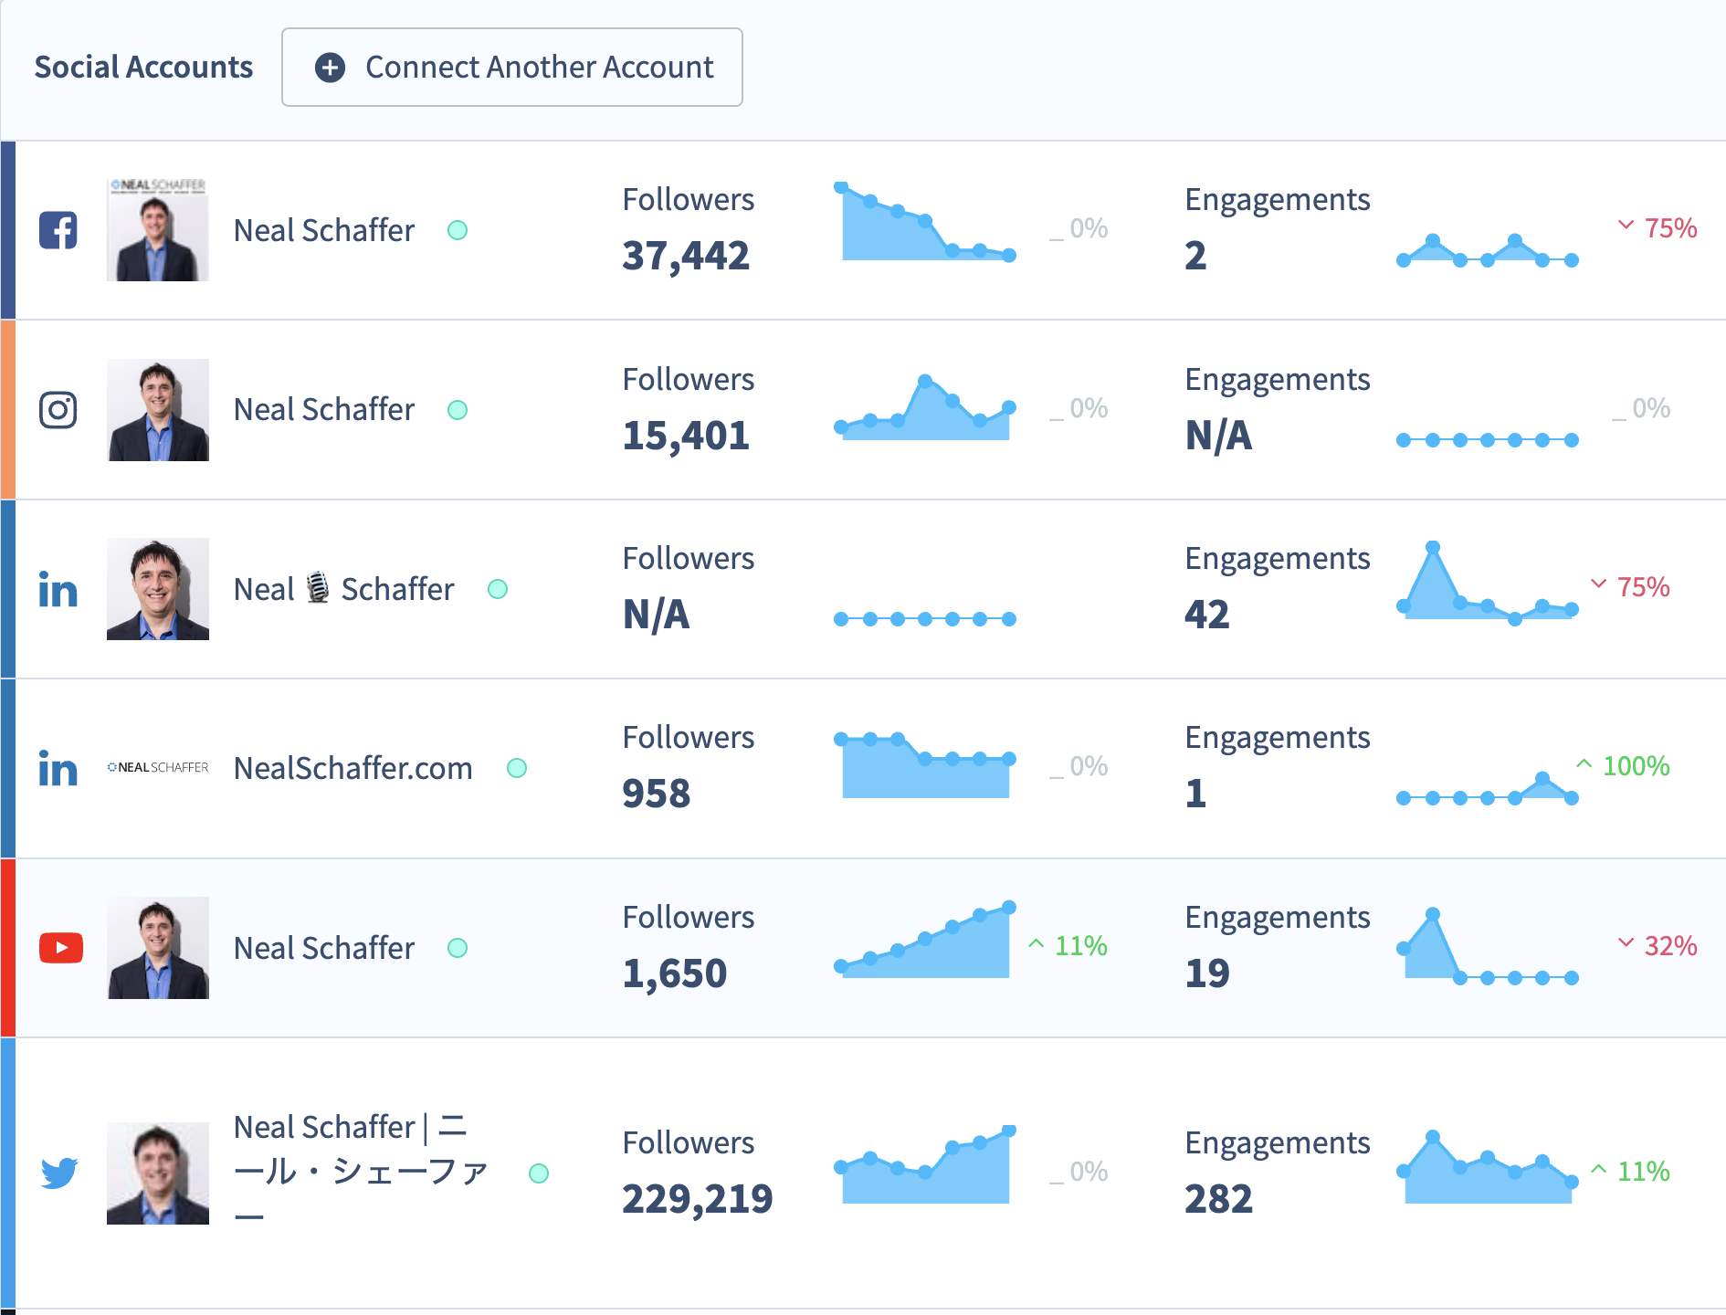Image resolution: width=1726 pixels, height=1315 pixels.
Task: Click the LinkedIn icon beside Neal Schaffer profile
Action: [58, 589]
